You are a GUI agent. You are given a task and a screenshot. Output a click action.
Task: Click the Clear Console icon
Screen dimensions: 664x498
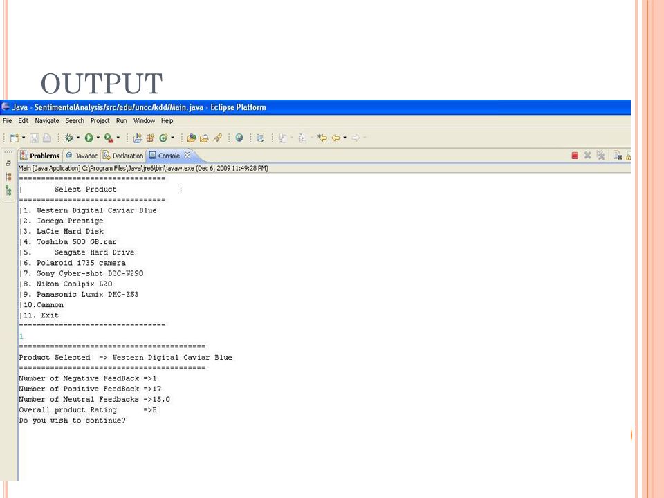click(618, 156)
